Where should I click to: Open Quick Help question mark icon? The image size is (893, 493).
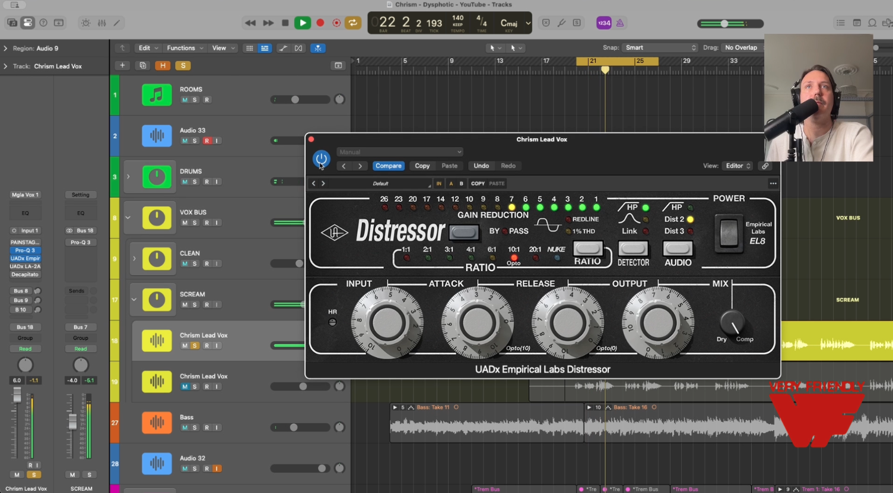43,23
